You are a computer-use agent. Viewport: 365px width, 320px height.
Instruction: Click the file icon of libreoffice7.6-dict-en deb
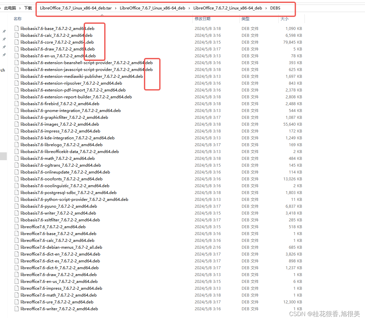[17, 254]
